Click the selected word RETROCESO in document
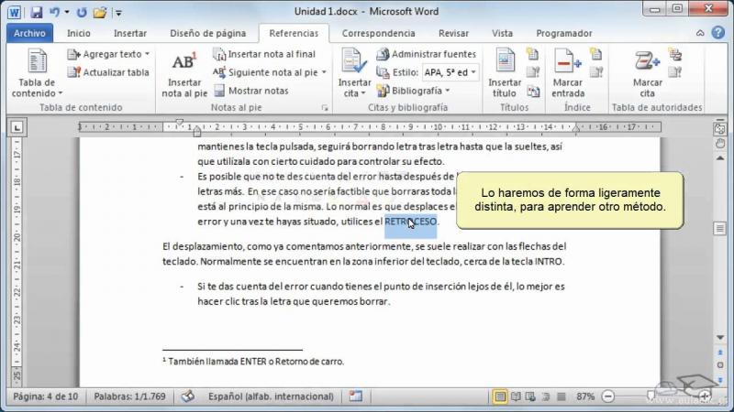The image size is (734, 412). pos(410,222)
